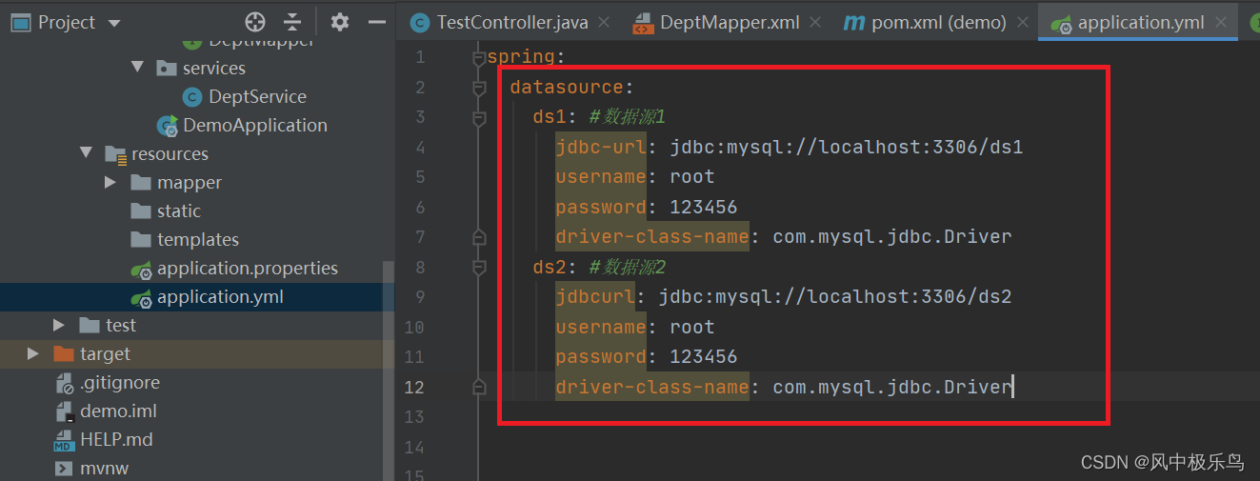The width and height of the screenshot is (1260, 481).
Task: Switch to DeptMapper.xml tab
Action: click(x=730, y=22)
